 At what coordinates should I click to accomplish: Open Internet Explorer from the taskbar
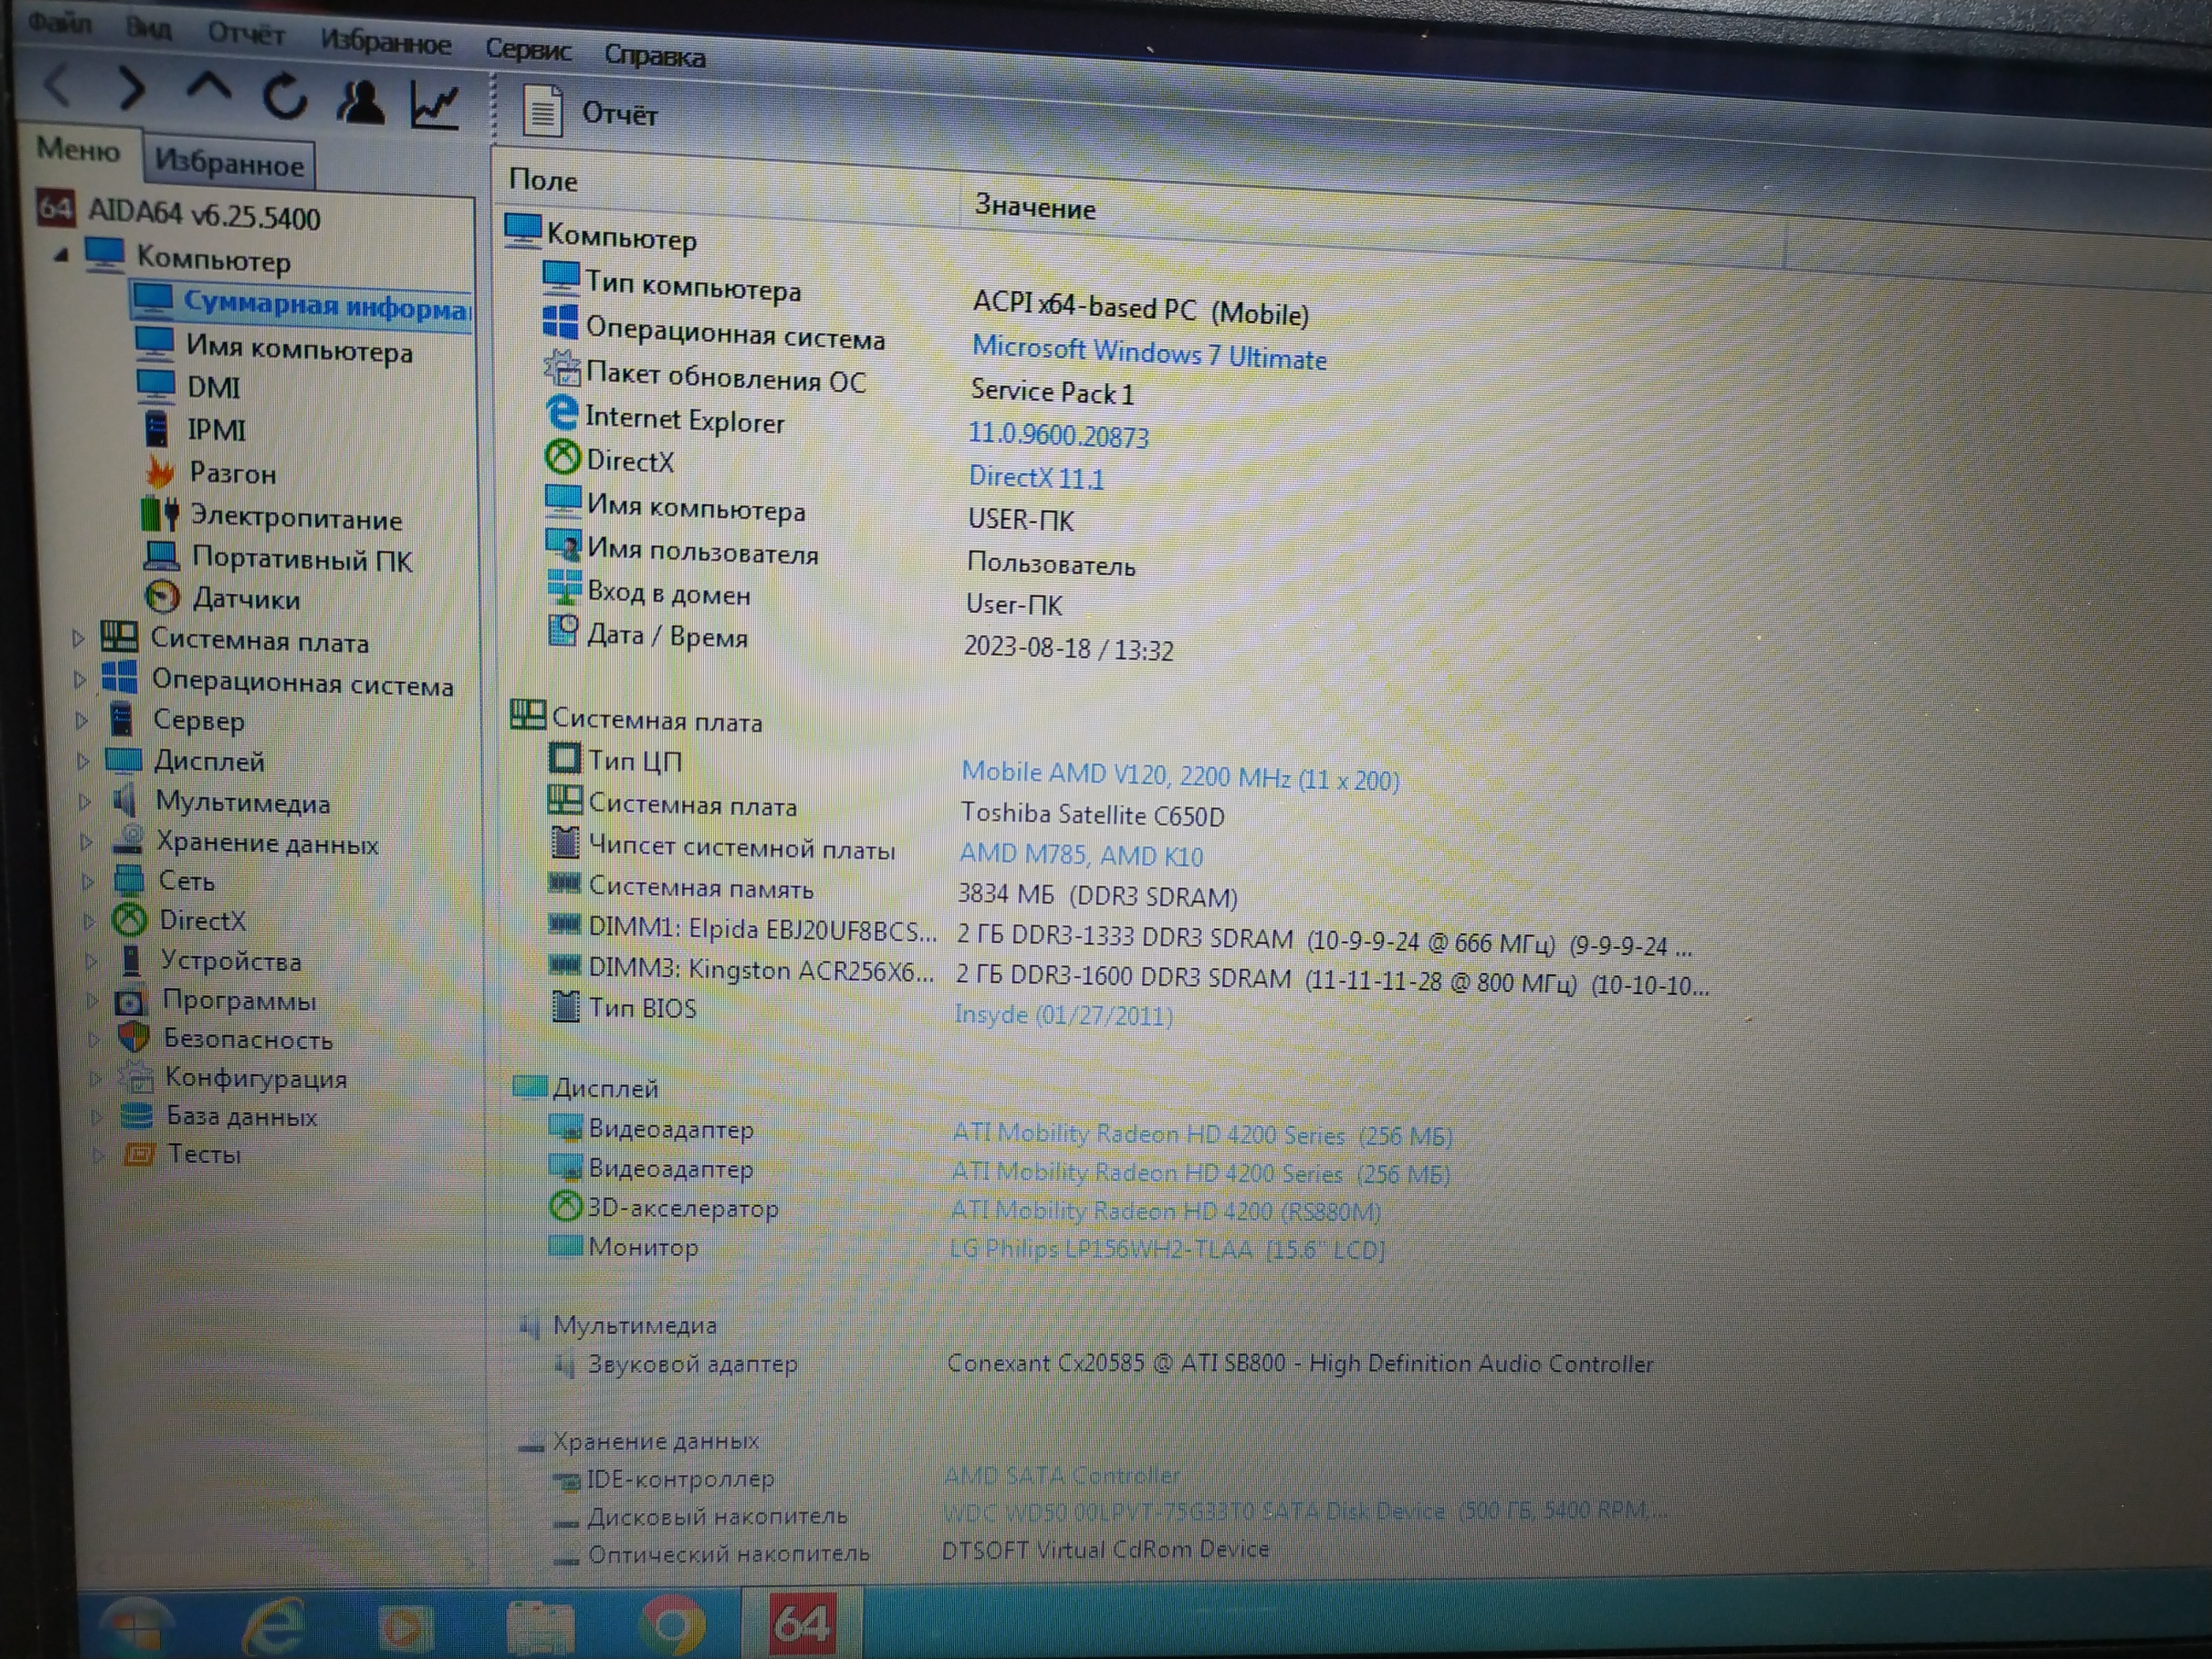pyautogui.click(x=272, y=1626)
